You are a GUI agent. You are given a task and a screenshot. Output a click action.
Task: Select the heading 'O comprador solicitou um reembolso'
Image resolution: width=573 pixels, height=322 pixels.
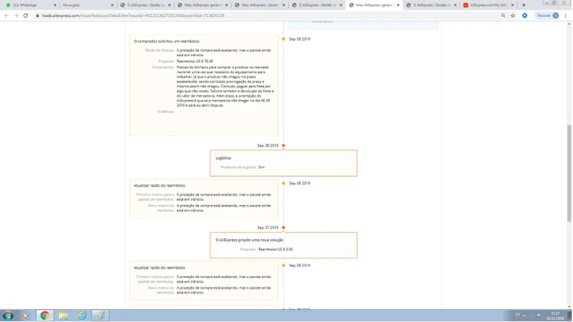click(x=167, y=41)
